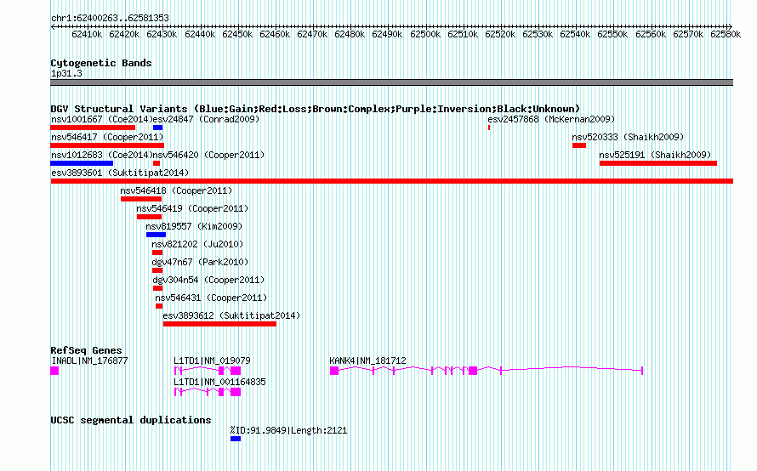This screenshot has width=757, height=471.
Task: Click the KANK4|NM_181712 gene label
Action: tap(368, 361)
